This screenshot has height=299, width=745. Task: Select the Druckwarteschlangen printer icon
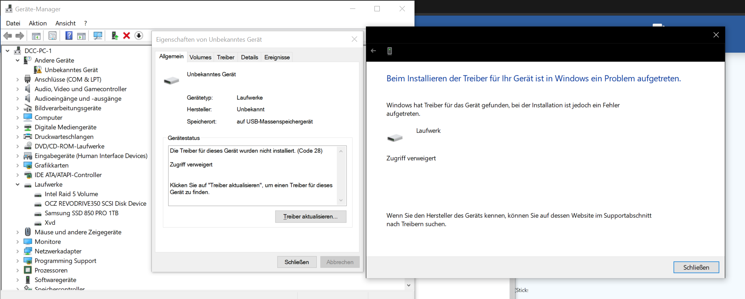pyautogui.click(x=28, y=137)
